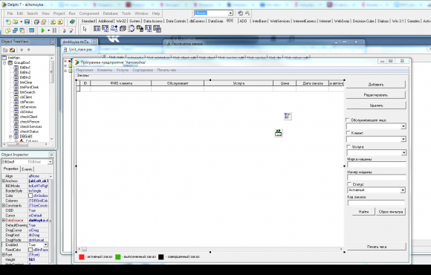This screenshot has width=431, height=275.
Task: Click the New item toolbar icon
Action: (x=8, y=22)
